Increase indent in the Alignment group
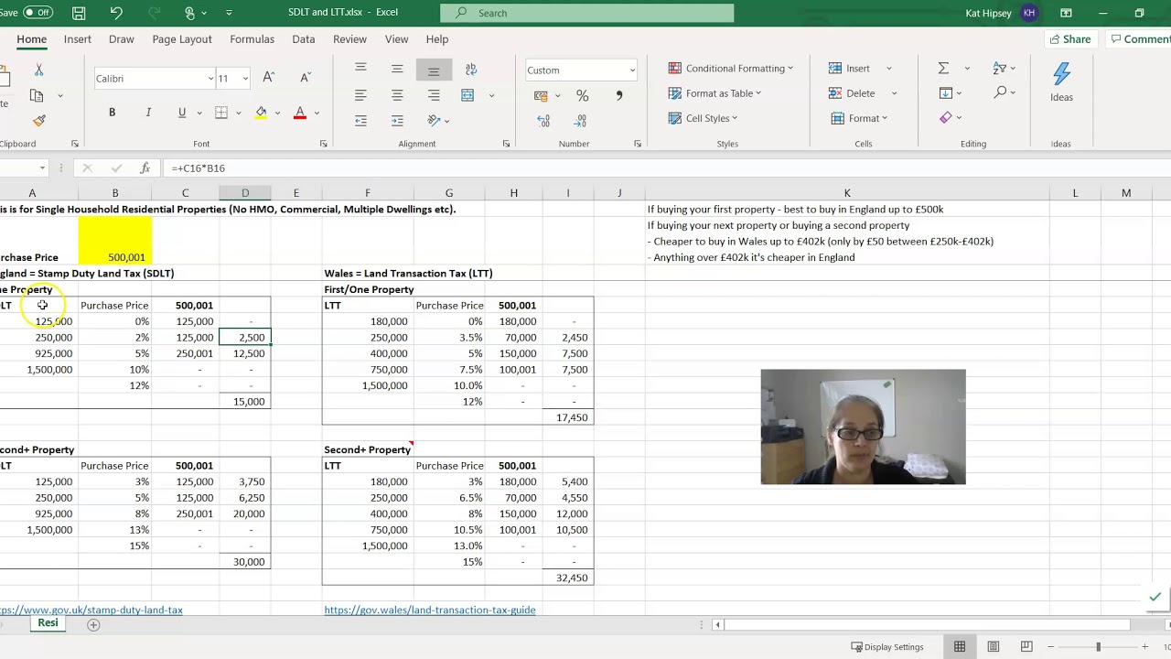Image resolution: width=1171 pixels, height=659 pixels. click(x=397, y=120)
